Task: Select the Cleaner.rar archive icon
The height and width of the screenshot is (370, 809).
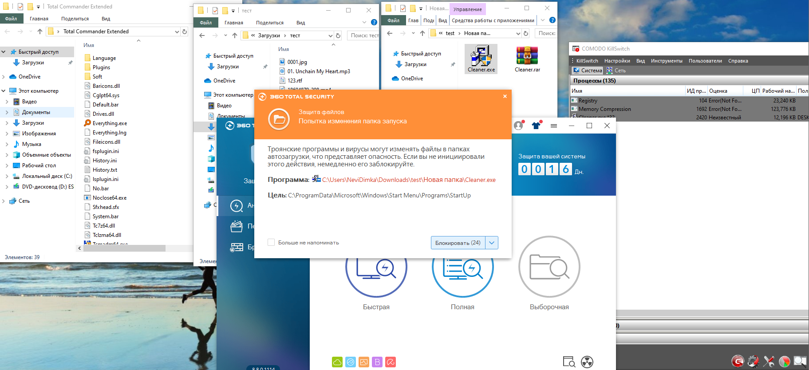Action: click(527, 59)
